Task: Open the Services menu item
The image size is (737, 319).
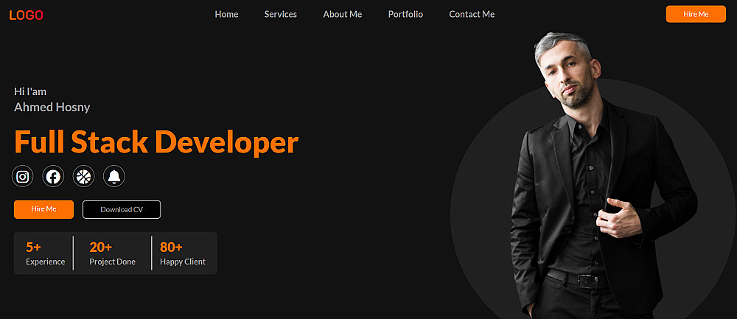Action: click(281, 14)
